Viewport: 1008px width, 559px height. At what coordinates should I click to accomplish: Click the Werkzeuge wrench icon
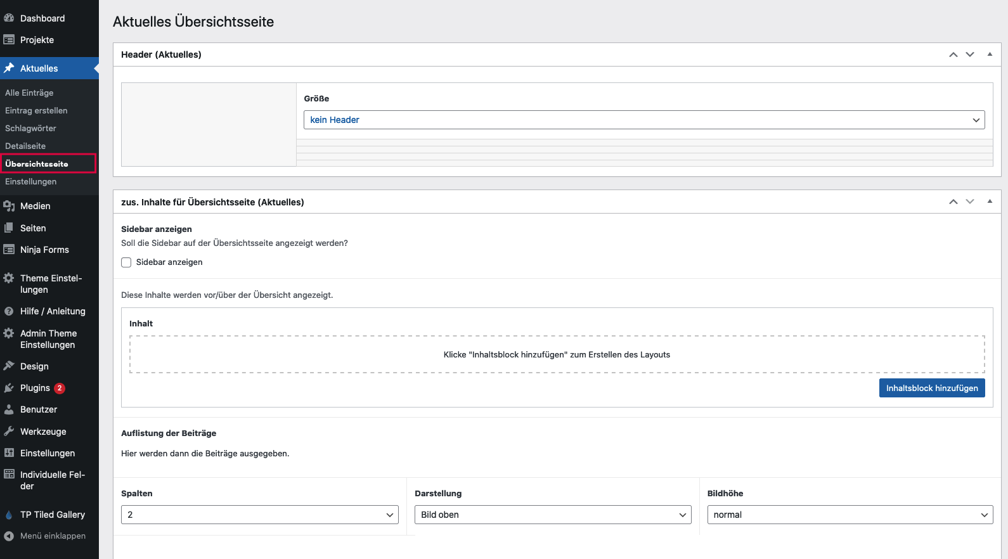coord(9,432)
